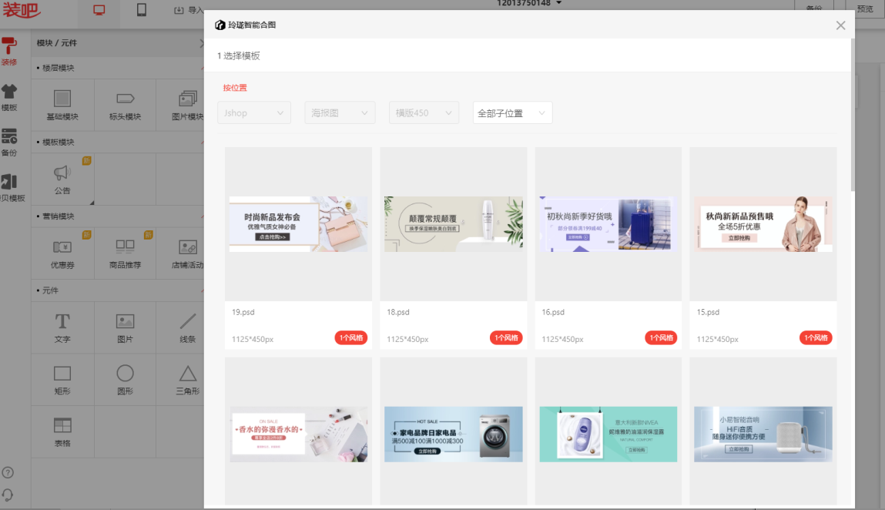Switch to desktop view monitor icon
Screen dimensions: 885x510
click(x=99, y=11)
